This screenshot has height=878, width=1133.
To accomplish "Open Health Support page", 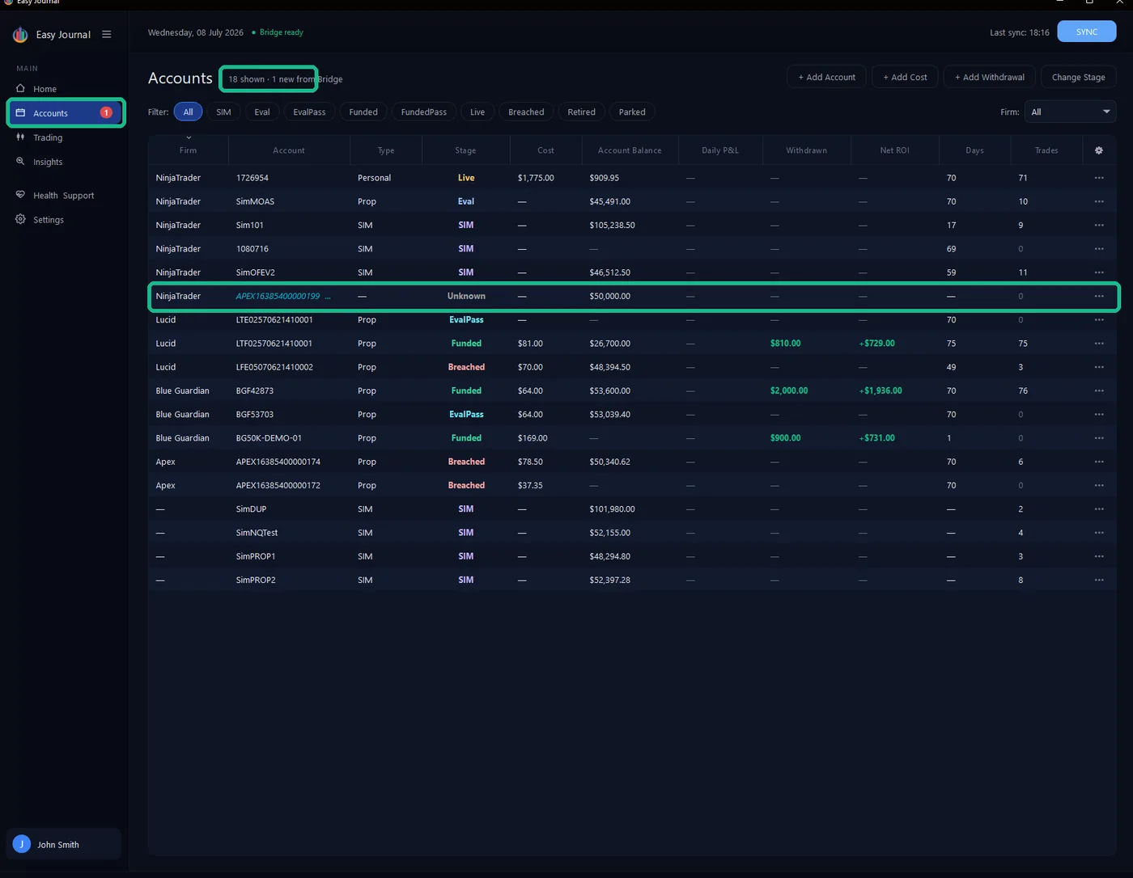I will pos(63,196).
